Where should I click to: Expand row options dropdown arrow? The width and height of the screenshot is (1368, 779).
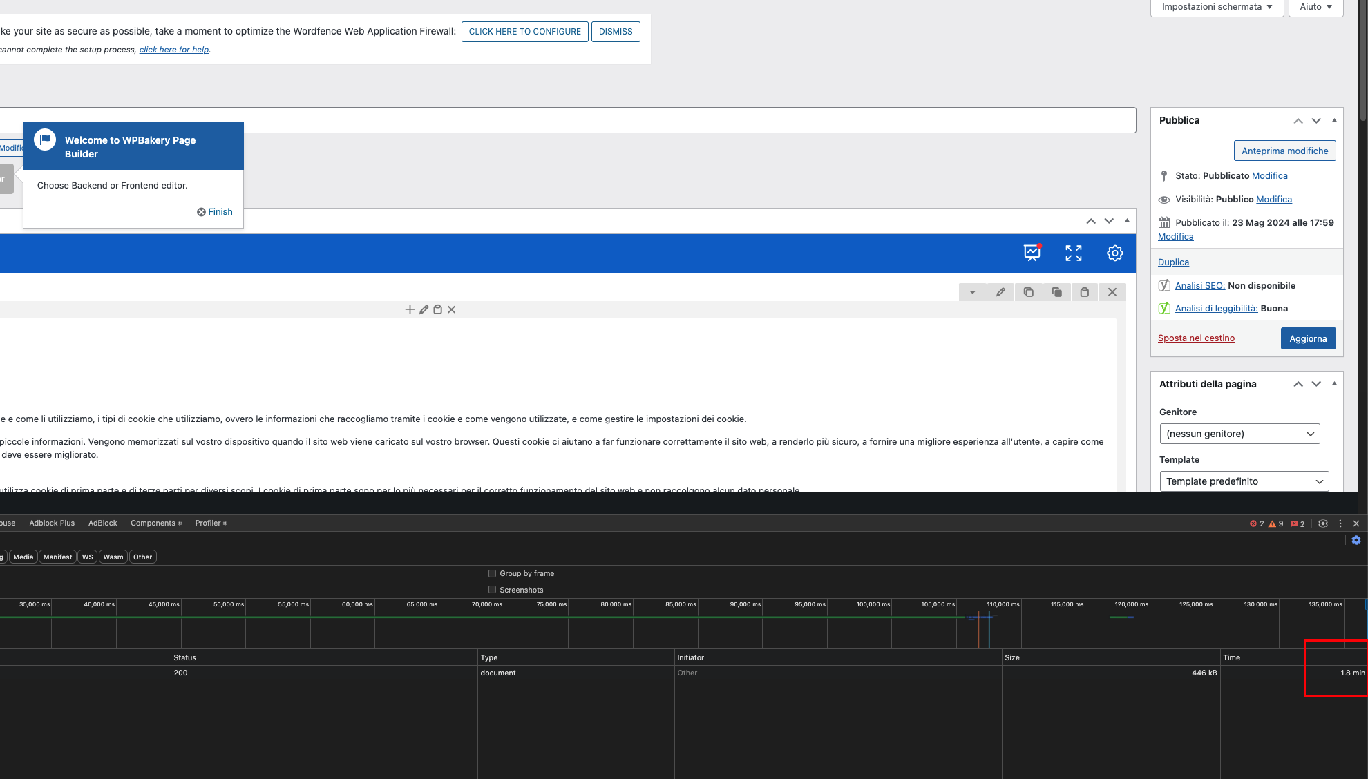(x=972, y=292)
